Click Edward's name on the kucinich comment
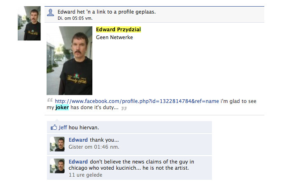The image size is (308, 187). pos(78,162)
